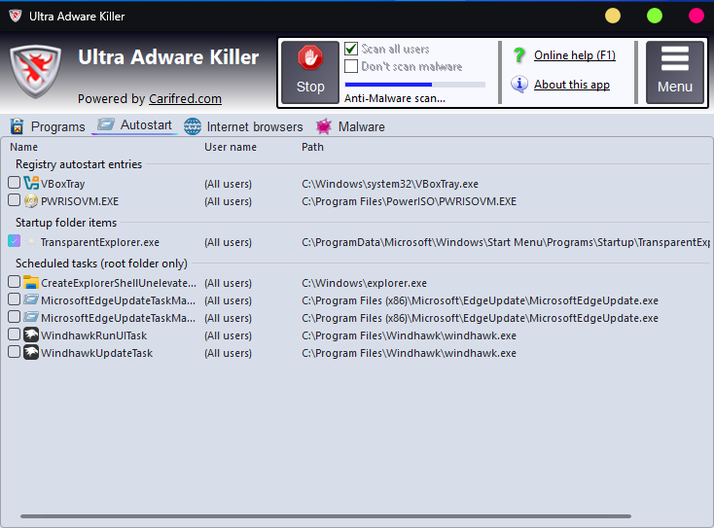Check the first MicrosoftEdgeUpdateTaskMa checkbox
The width and height of the screenshot is (714, 528).
15,299
